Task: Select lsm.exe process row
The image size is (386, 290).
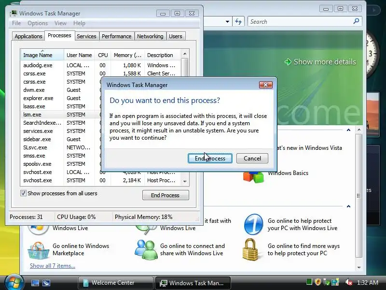Action: pos(61,115)
